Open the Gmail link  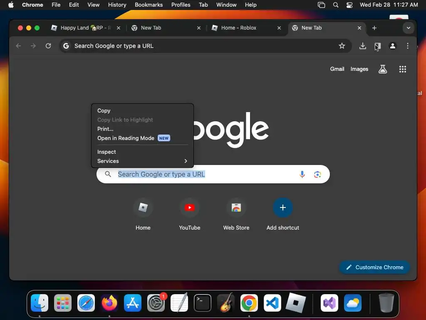point(337,69)
